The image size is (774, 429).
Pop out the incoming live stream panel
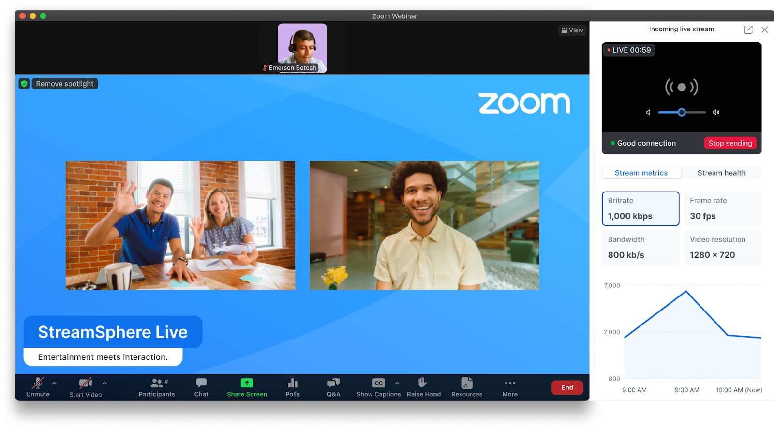748,30
